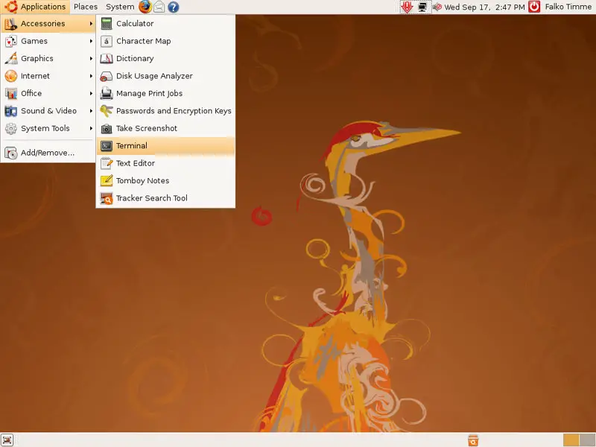Click the red power/logout button icon
Viewport: 596px width, 447px height.
534,7
